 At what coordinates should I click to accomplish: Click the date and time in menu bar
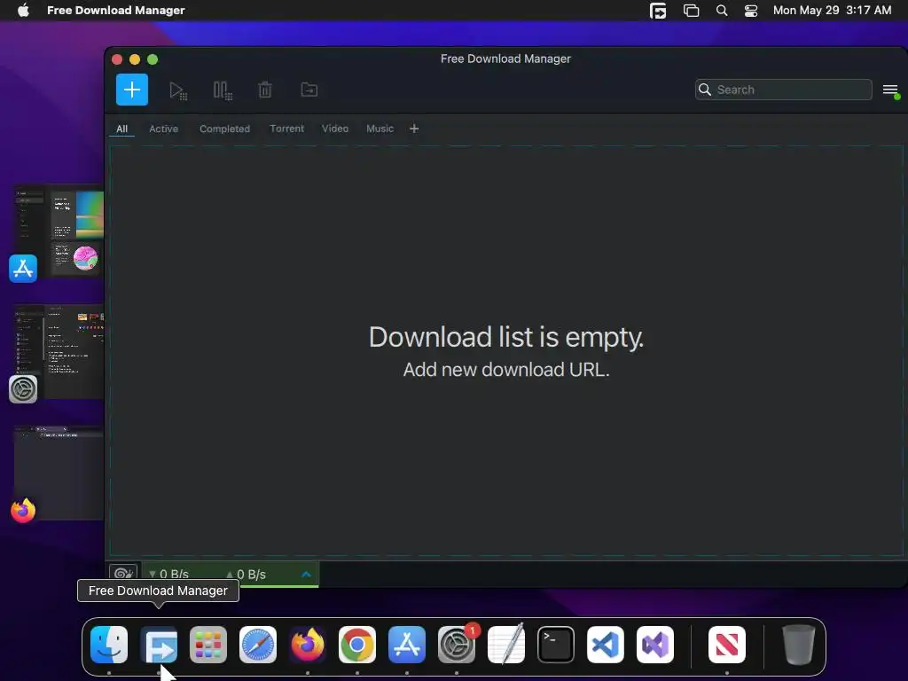click(832, 11)
